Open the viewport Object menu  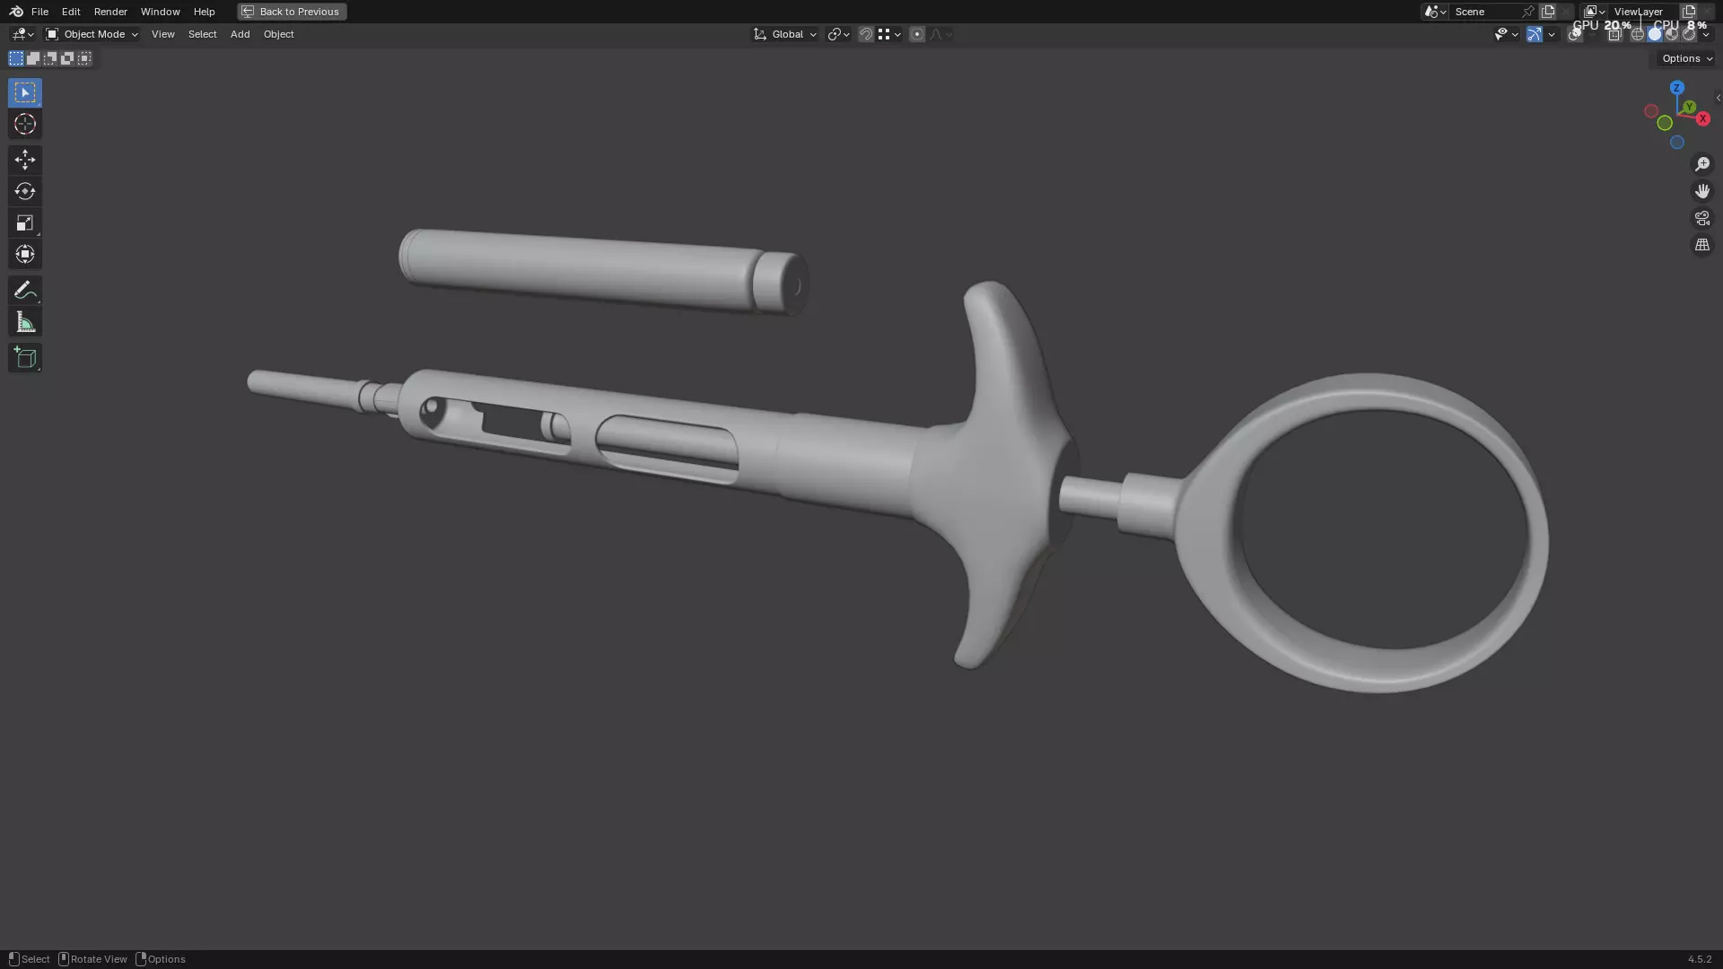tap(278, 34)
